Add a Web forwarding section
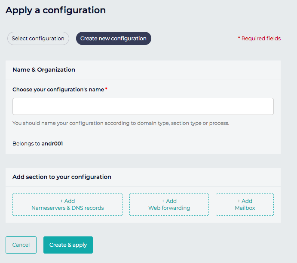The width and height of the screenshot is (297, 263). pos(169,205)
